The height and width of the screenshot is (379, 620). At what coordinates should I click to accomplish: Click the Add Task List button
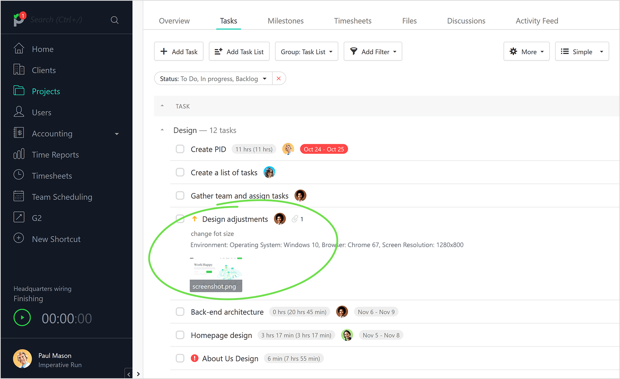click(239, 51)
